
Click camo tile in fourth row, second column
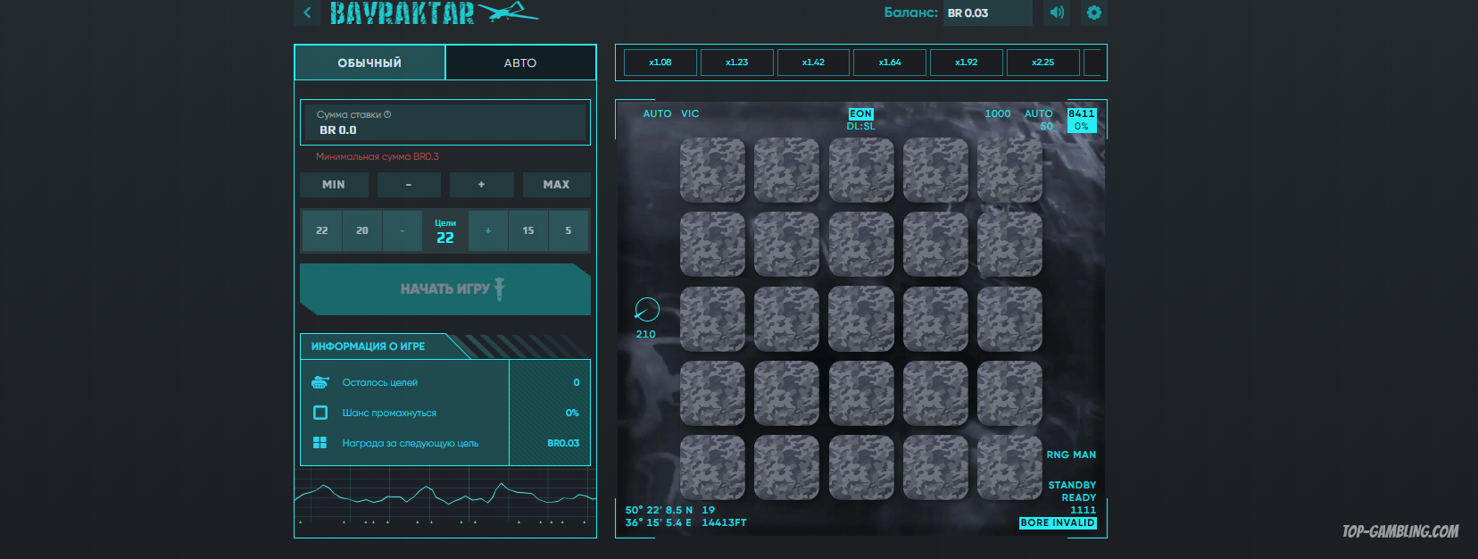pyautogui.click(x=787, y=393)
